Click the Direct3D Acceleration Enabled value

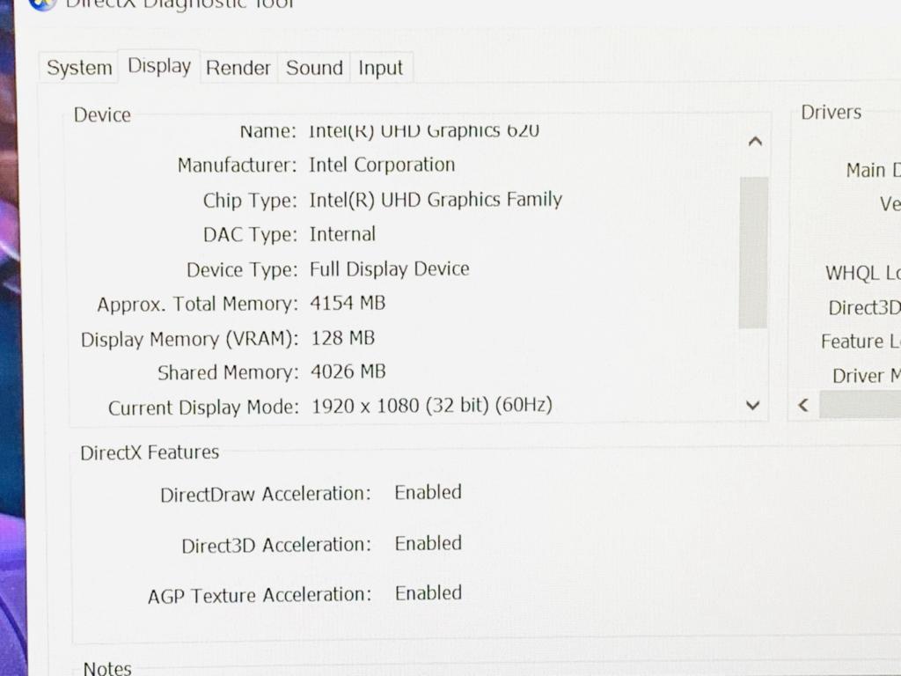429,543
